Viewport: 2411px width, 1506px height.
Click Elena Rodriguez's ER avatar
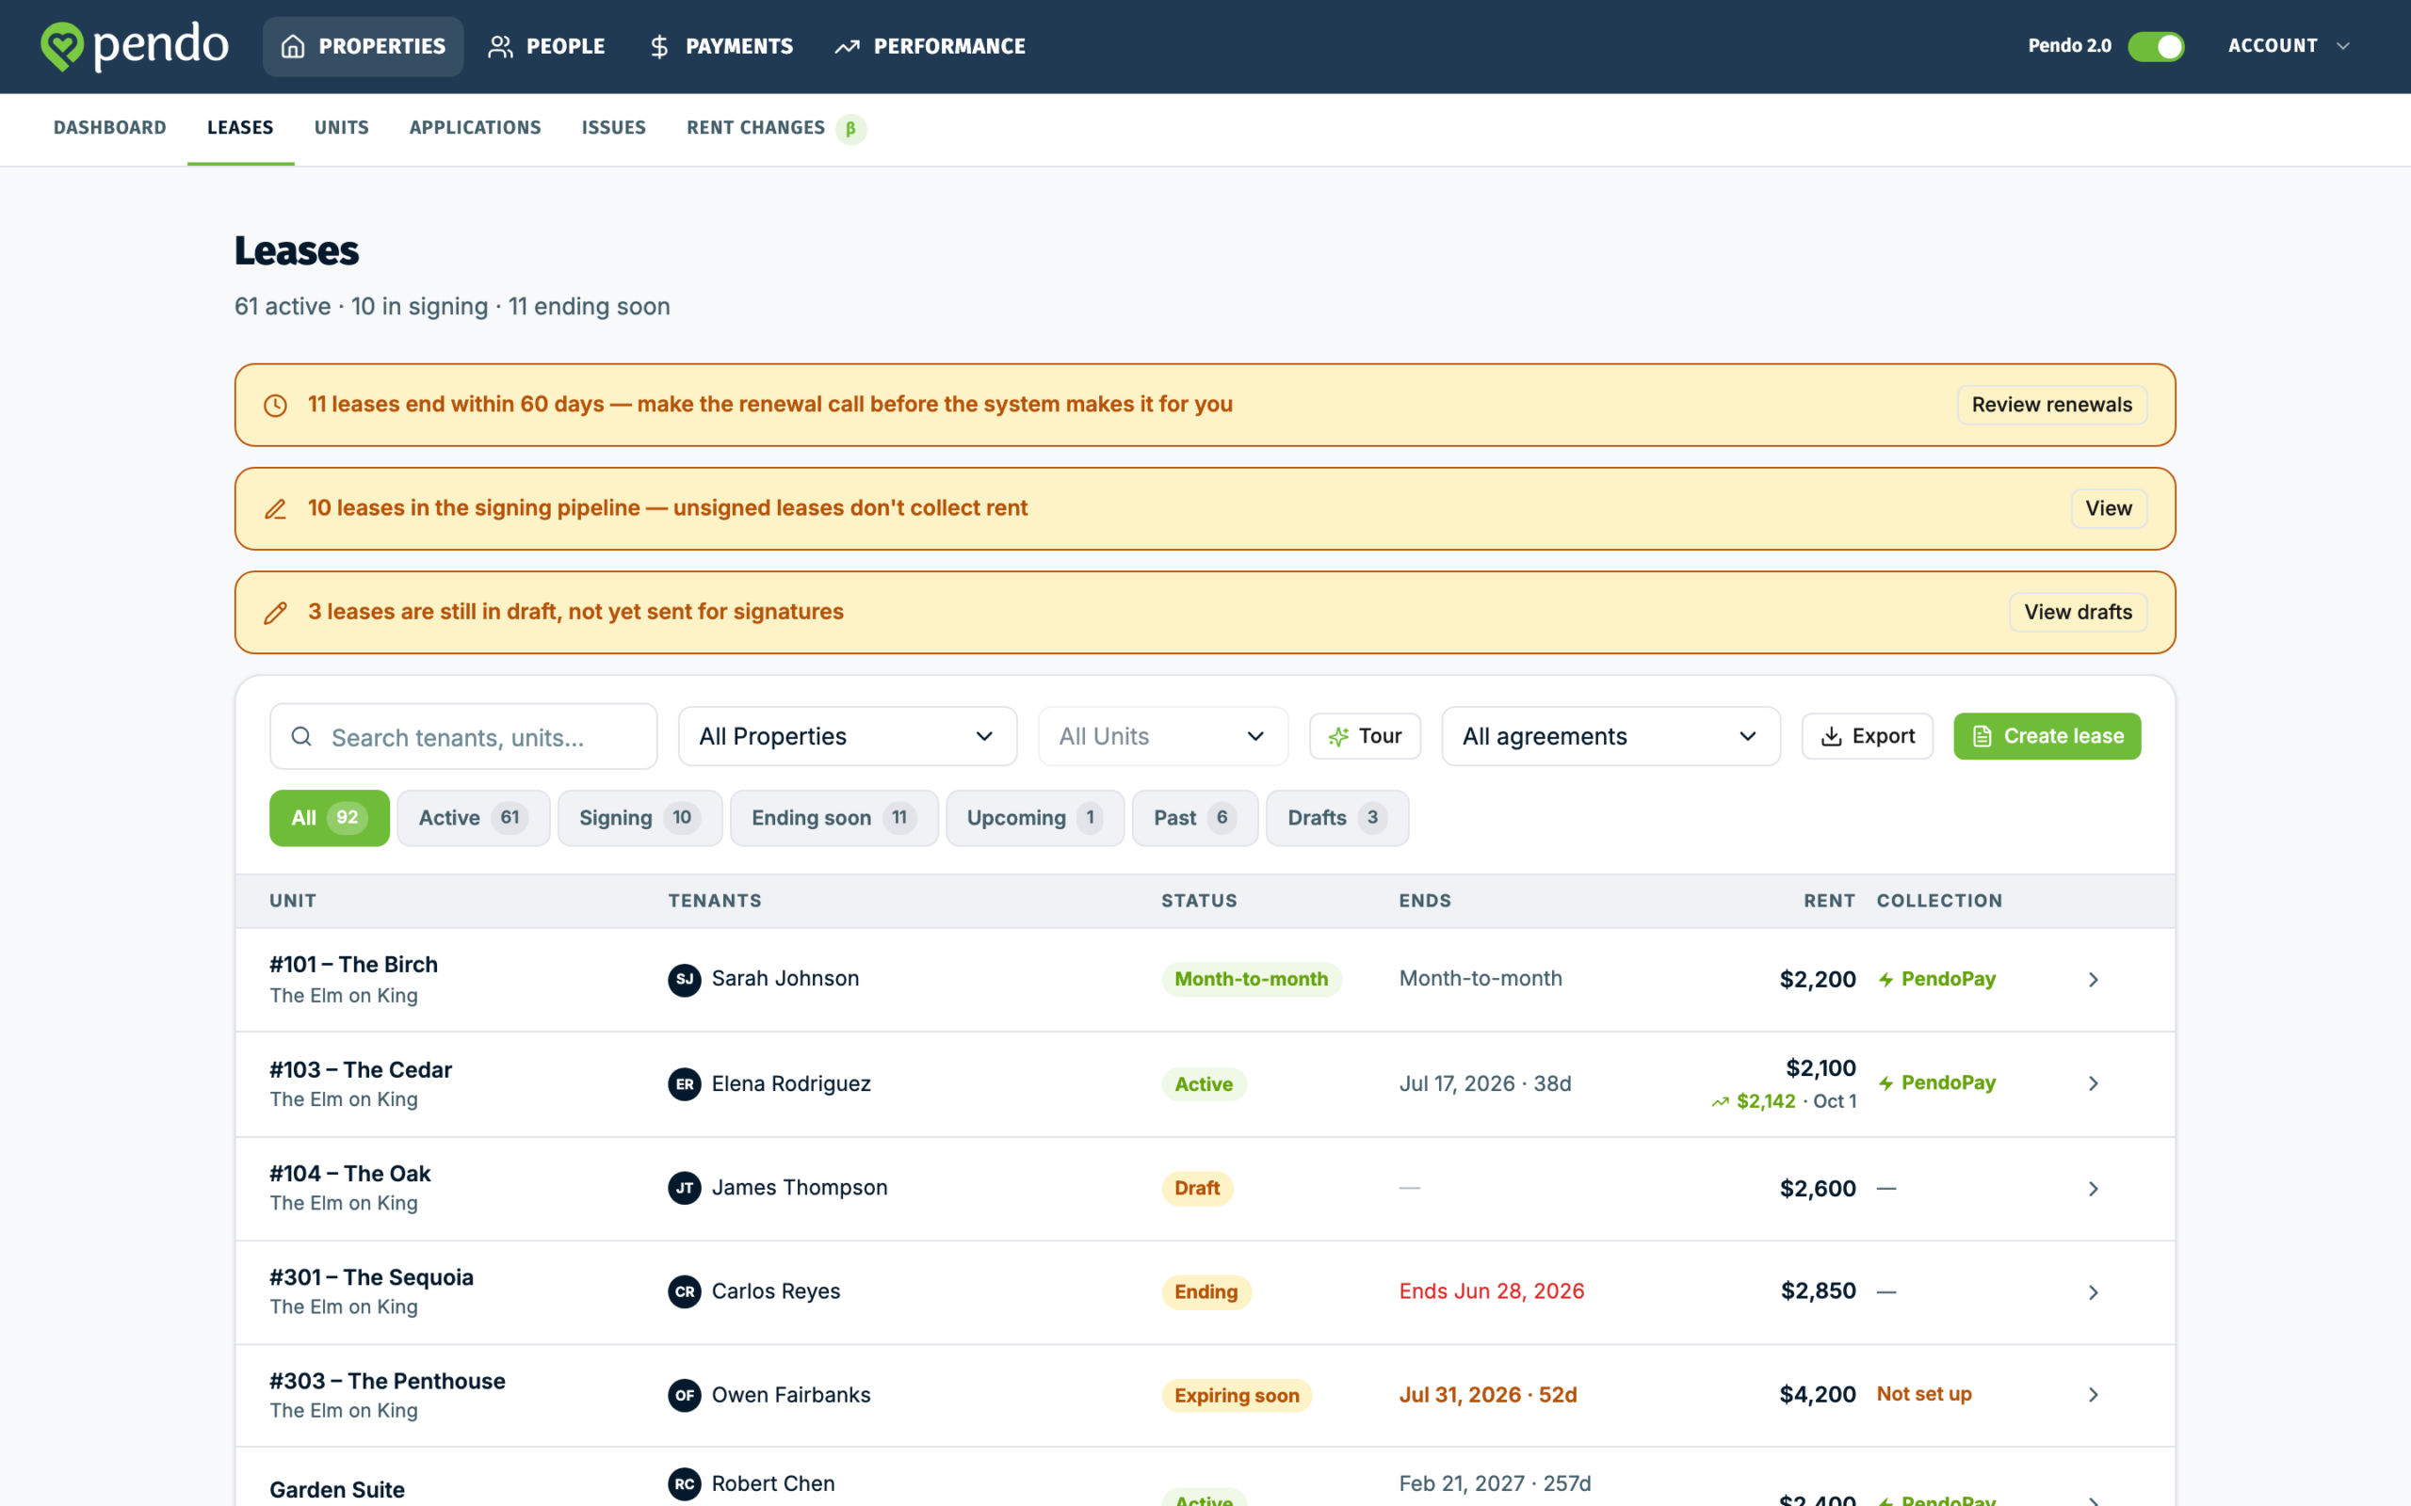point(685,1083)
